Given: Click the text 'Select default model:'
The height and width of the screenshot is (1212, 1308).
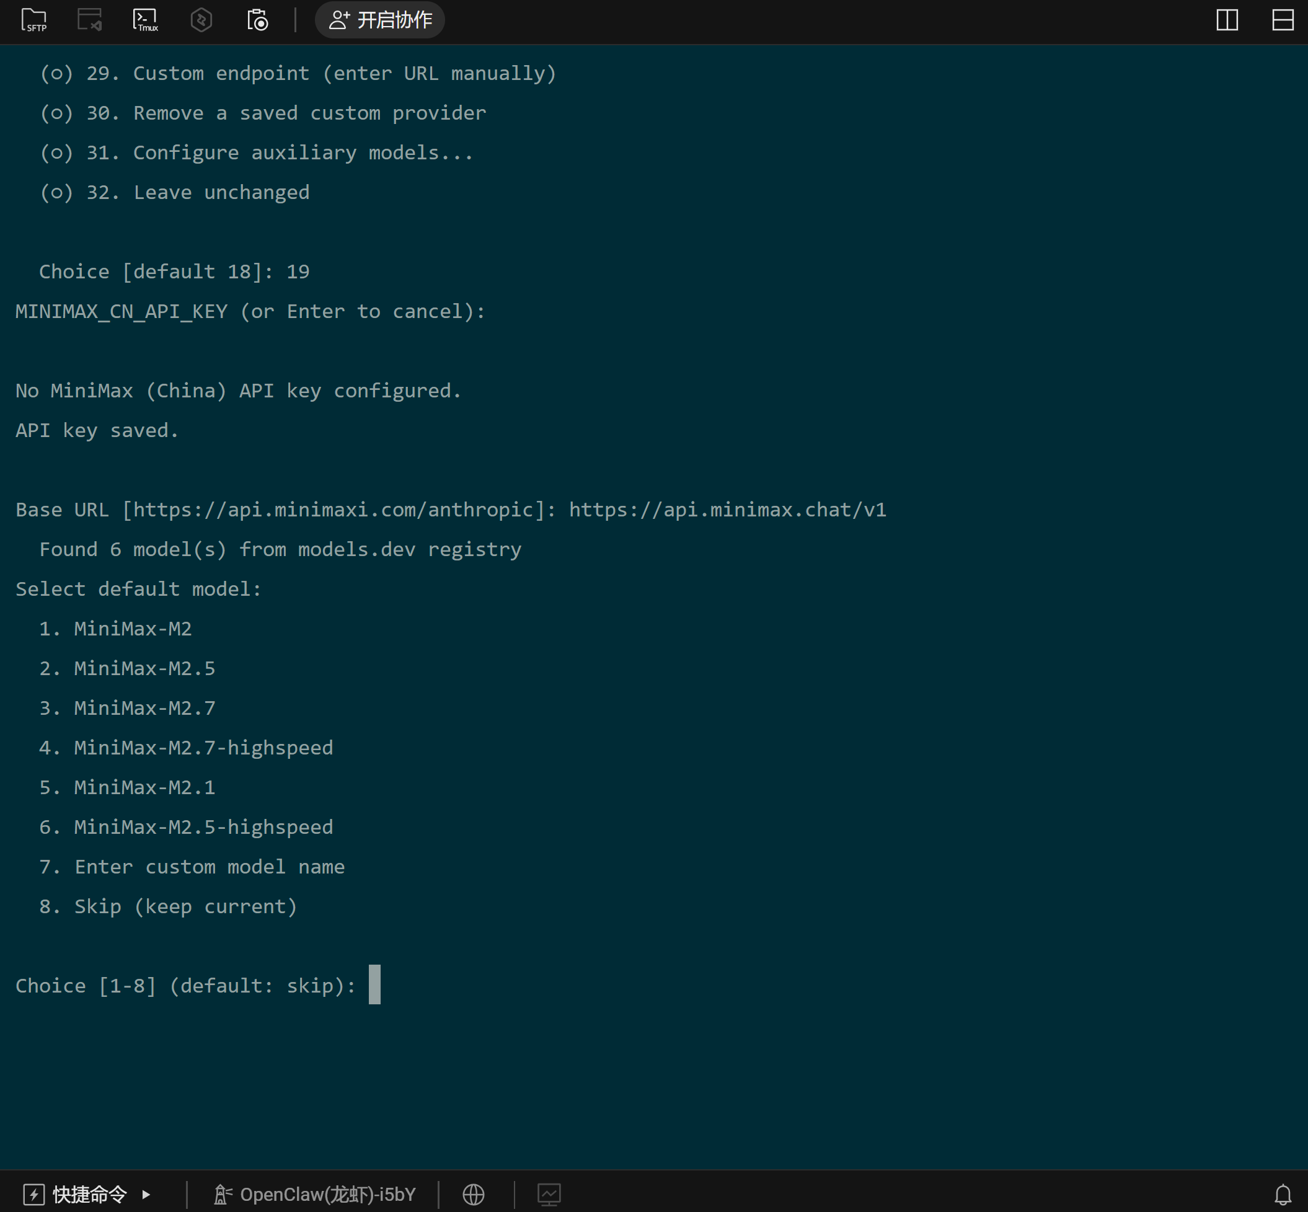Looking at the screenshot, I should tap(138, 589).
